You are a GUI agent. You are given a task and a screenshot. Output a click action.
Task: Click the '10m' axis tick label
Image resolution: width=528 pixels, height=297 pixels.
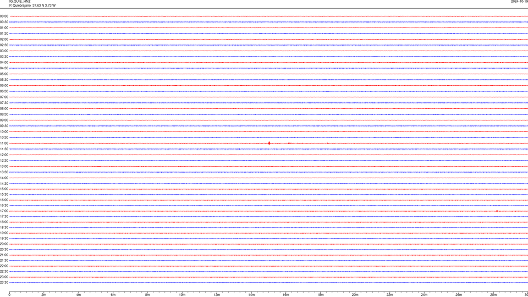tap(182, 295)
